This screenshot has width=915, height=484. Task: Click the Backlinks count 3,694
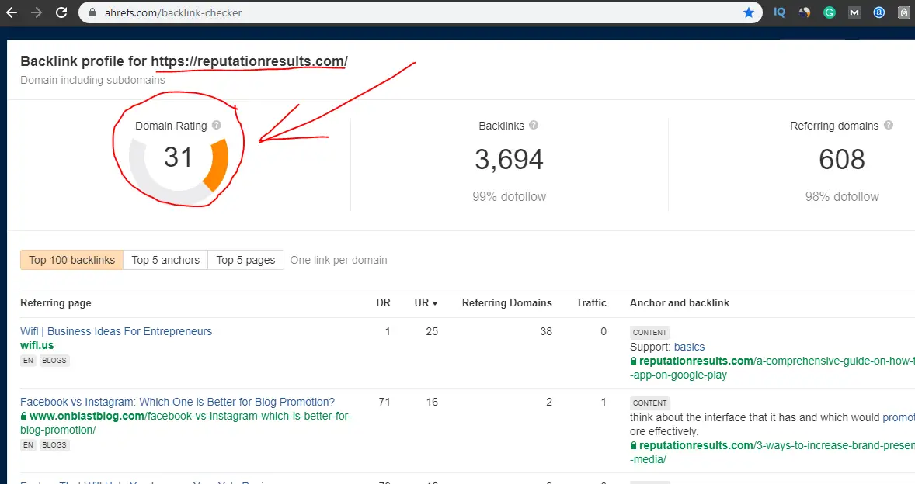click(x=509, y=160)
